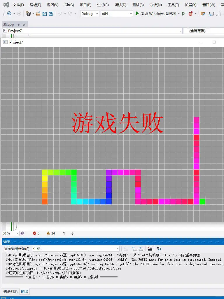224x299 pixels.
Task: Open the 80 % zoom dropdown
Action: click(x=11, y=233)
